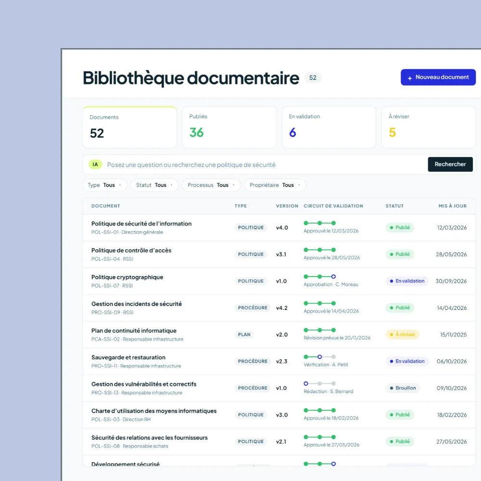This screenshot has width=481, height=481.
Task: Open Plan de continuité informatique
Action: [134, 330]
